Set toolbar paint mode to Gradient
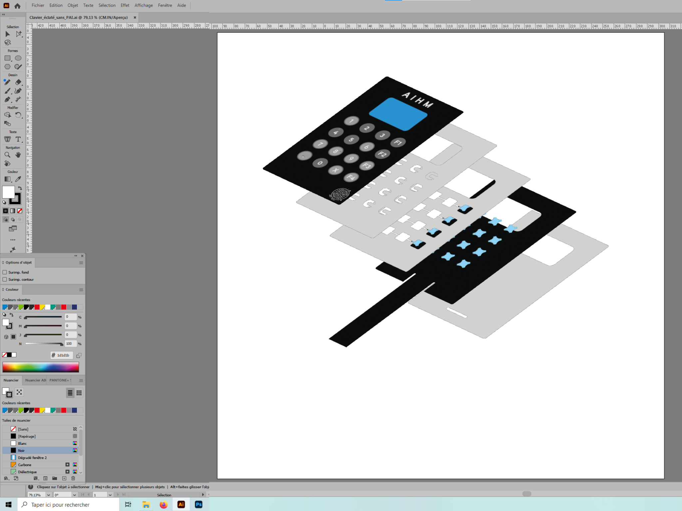This screenshot has width=682, height=511. pos(13,211)
